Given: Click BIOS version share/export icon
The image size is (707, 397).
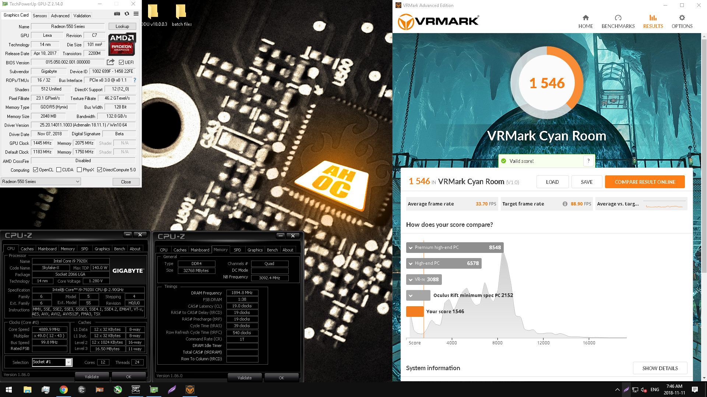Looking at the screenshot, I should point(110,62).
